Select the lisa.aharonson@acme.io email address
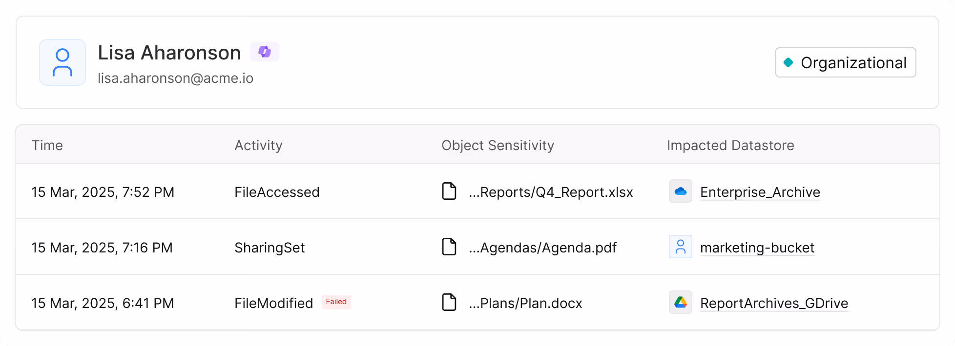The height and width of the screenshot is (346, 955). 175,78
